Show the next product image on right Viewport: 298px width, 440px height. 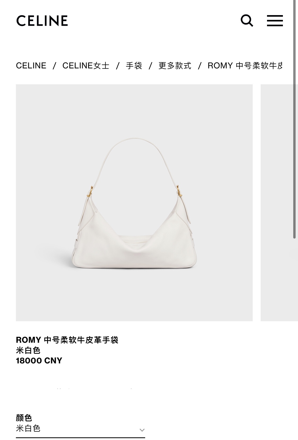pos(279,203)
